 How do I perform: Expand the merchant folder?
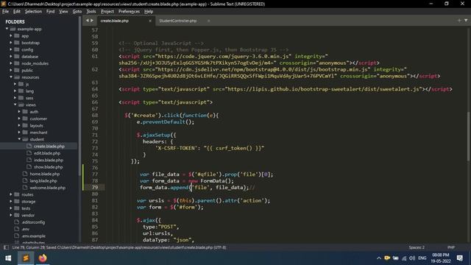click(x=19, y=132)
